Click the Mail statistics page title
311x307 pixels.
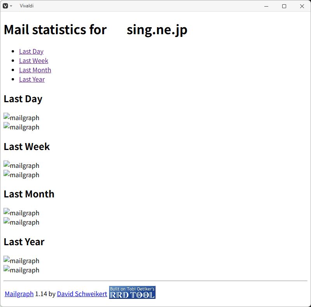pyautogui.click(x=95, y=30)
